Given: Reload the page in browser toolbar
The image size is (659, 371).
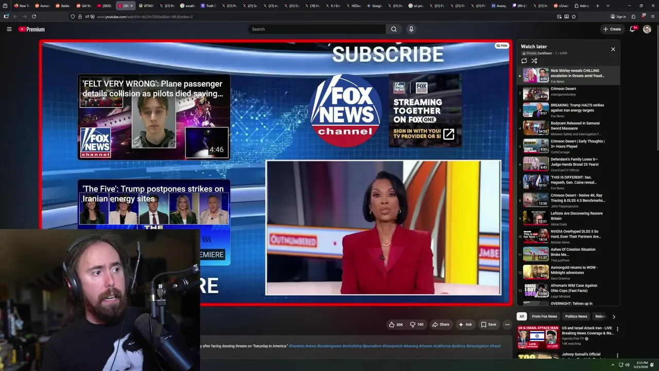Looking at the screenshot, I should pos(34,16).
